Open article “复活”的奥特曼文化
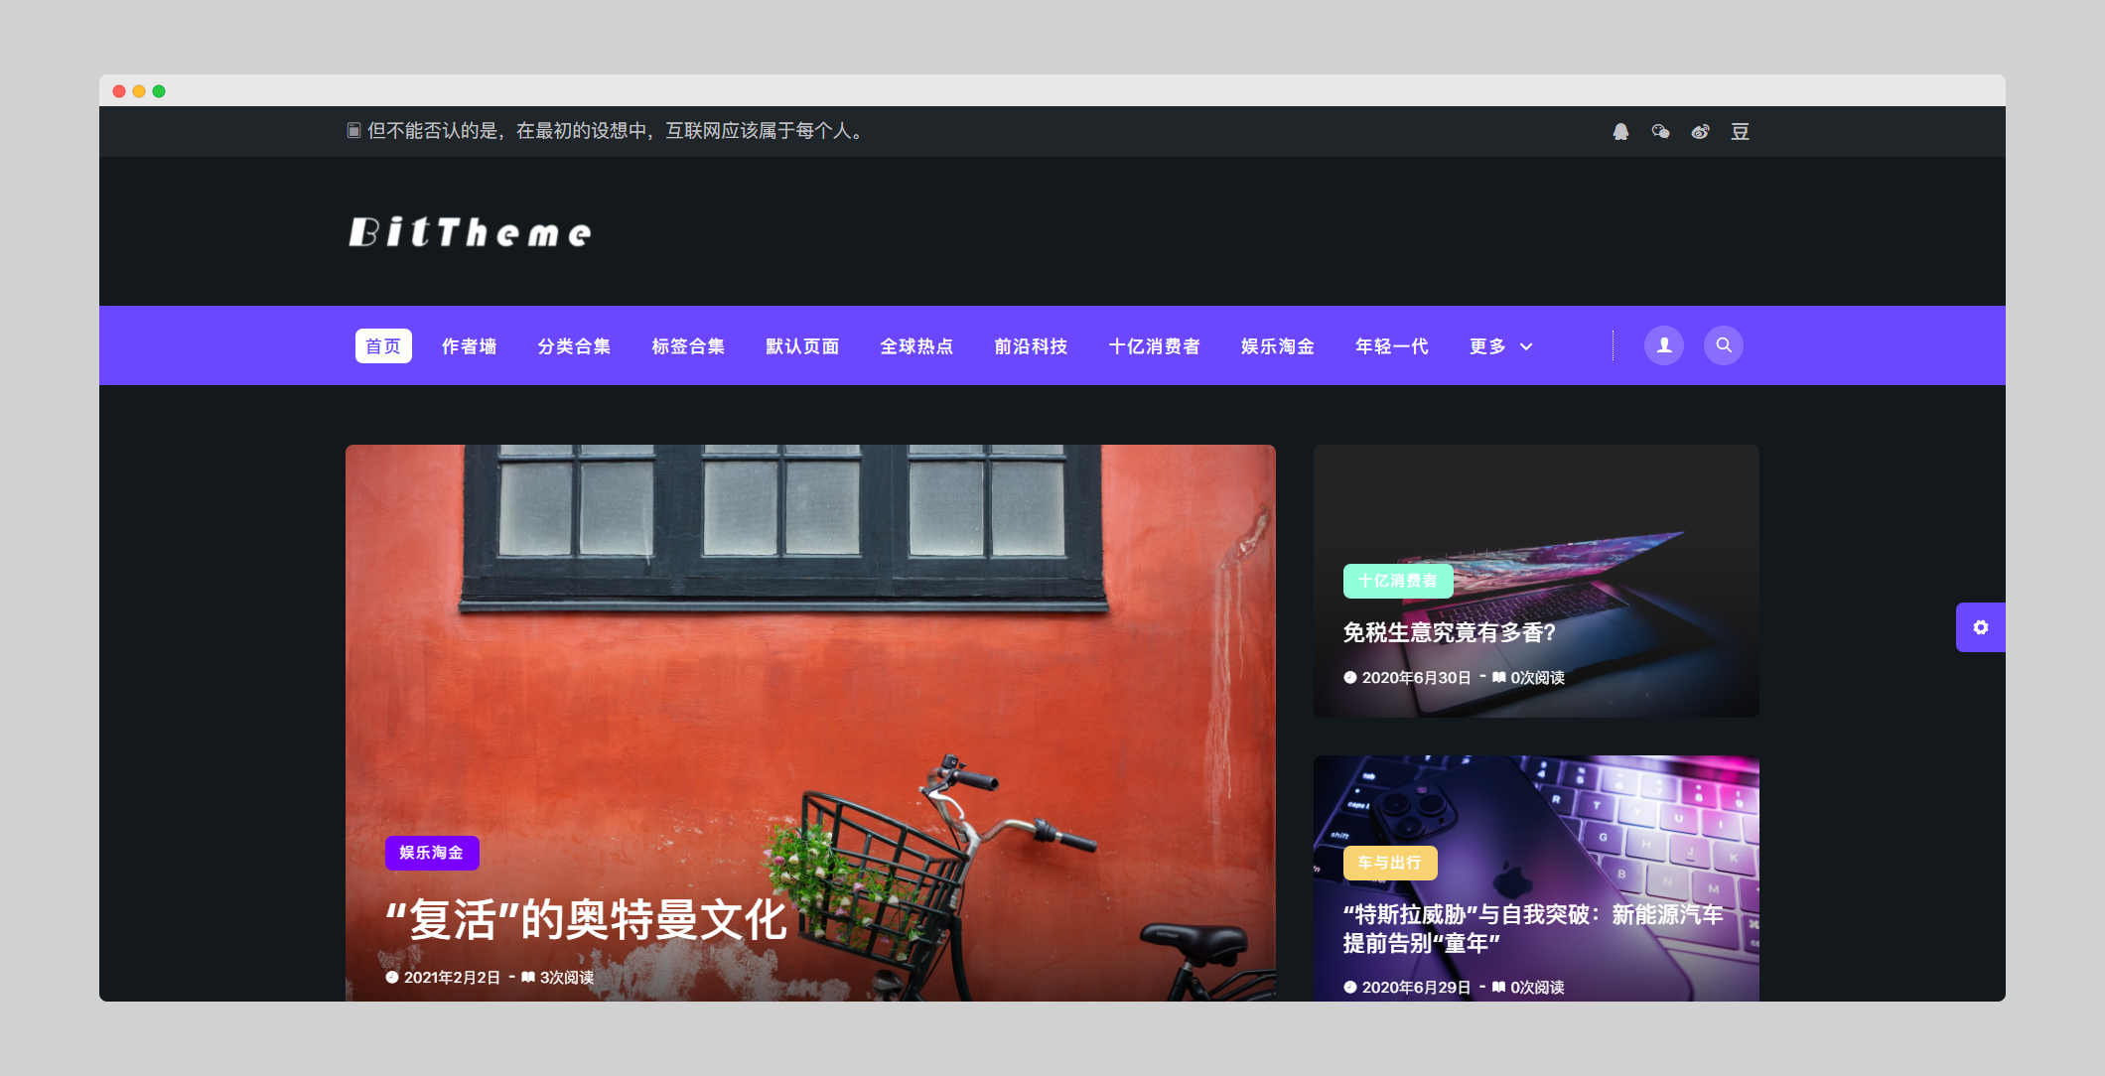Image resolution: width=2105 pixels, height=1076 pixels. (x=587, y=920)
